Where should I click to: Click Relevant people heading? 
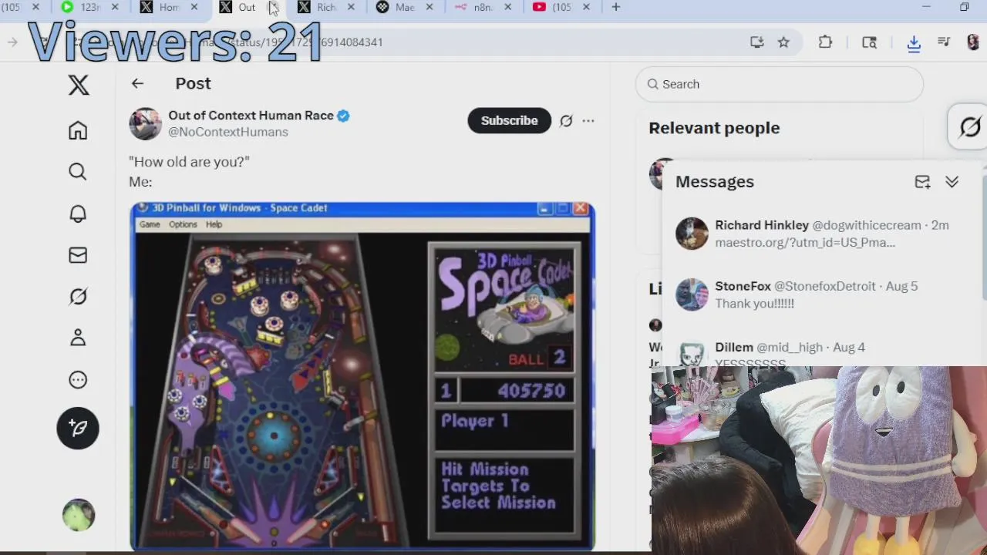pos(714,128)
